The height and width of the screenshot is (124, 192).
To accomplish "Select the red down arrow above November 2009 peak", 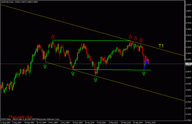I will pos(53,37).
